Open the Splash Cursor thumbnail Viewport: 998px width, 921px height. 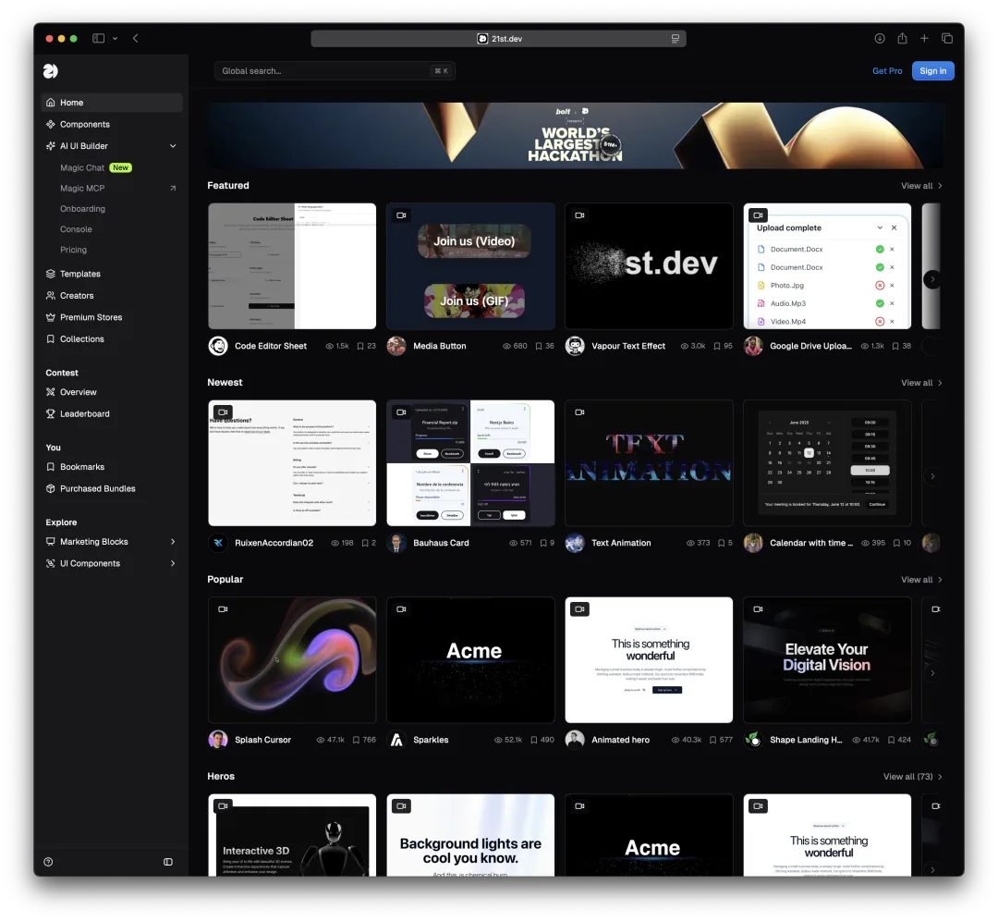292,660
